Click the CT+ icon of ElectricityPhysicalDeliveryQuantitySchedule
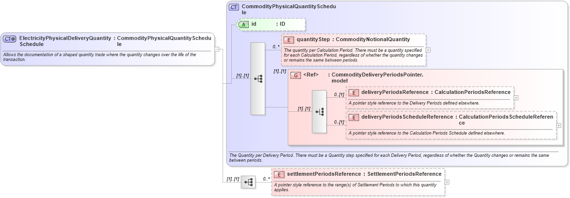This screenshot has height=198, width=570. (10, 38)
